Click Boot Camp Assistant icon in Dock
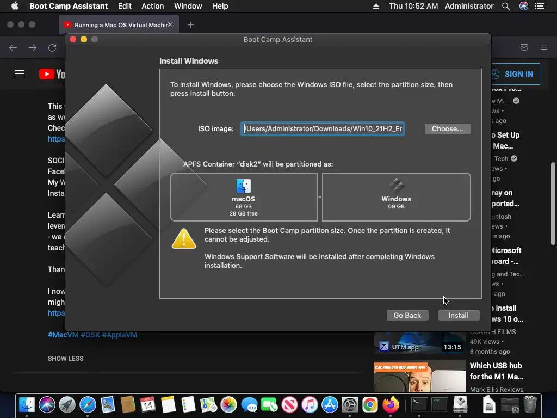557x418 pixels. (460, 404)
